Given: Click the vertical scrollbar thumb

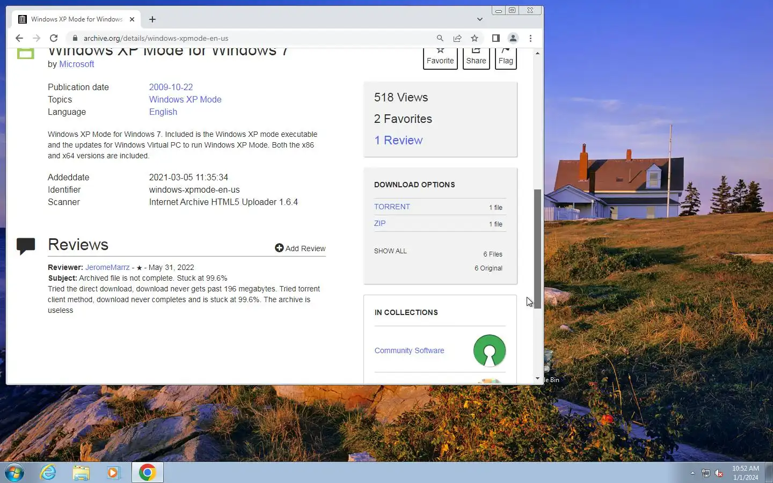Looking at the screenshot, I should [537, 248].
